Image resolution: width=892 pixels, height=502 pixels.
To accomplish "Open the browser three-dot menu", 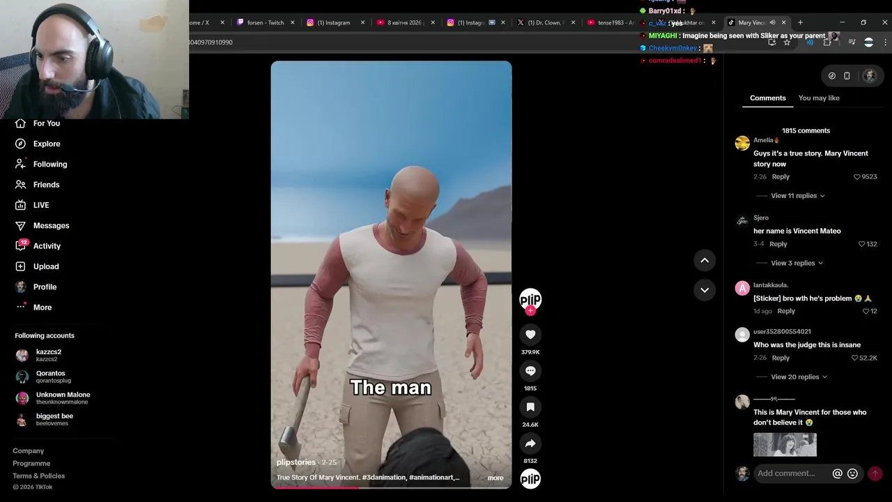I will click(885, 43).
